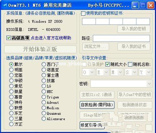Select the 明基 brand radio button
Image resolution: width=156 pixels, height=133 pixels.
tap(11, 70)
